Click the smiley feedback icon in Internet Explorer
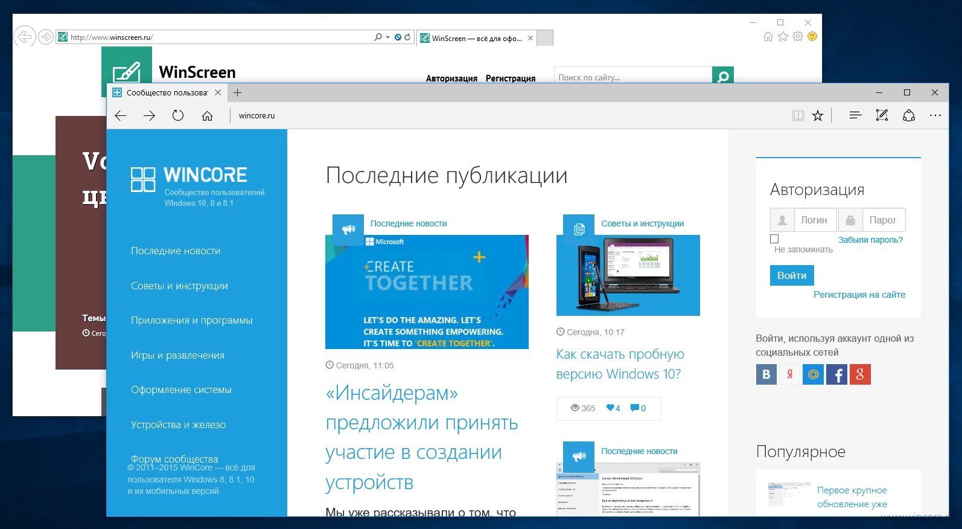This screenshot has width=962, height=529. pos(812,36)
